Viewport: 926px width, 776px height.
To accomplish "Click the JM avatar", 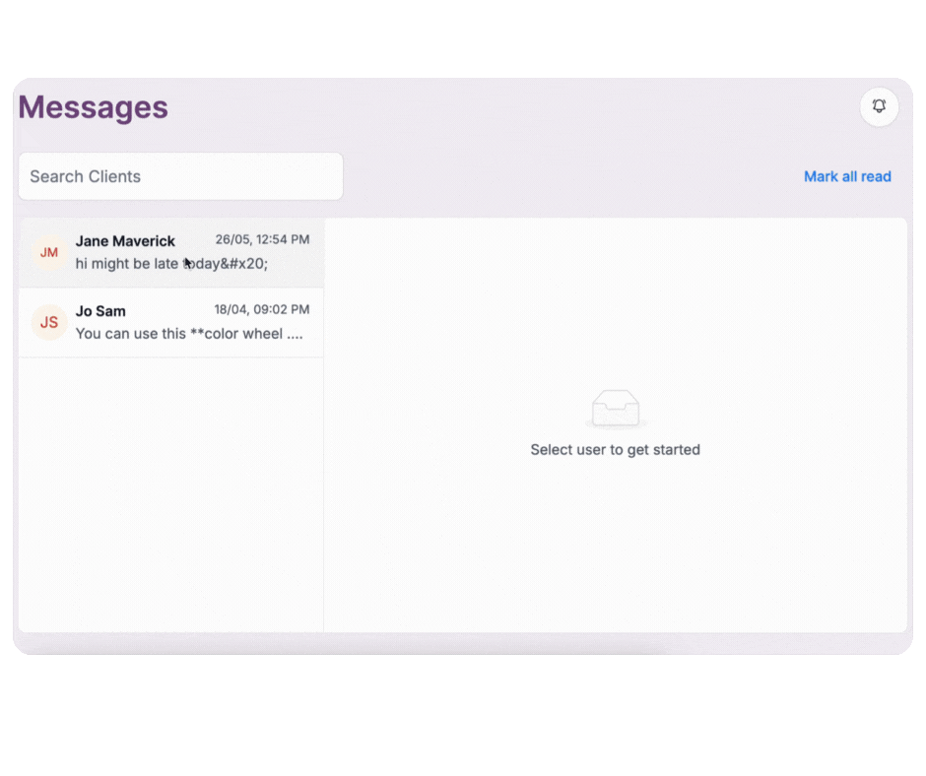I will click(49, 253).
